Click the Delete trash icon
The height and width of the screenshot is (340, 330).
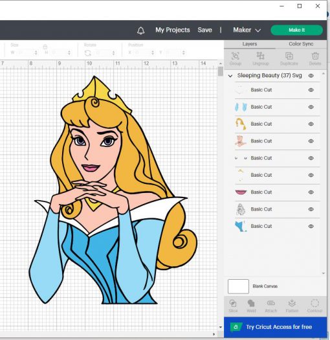coord(315,56)
